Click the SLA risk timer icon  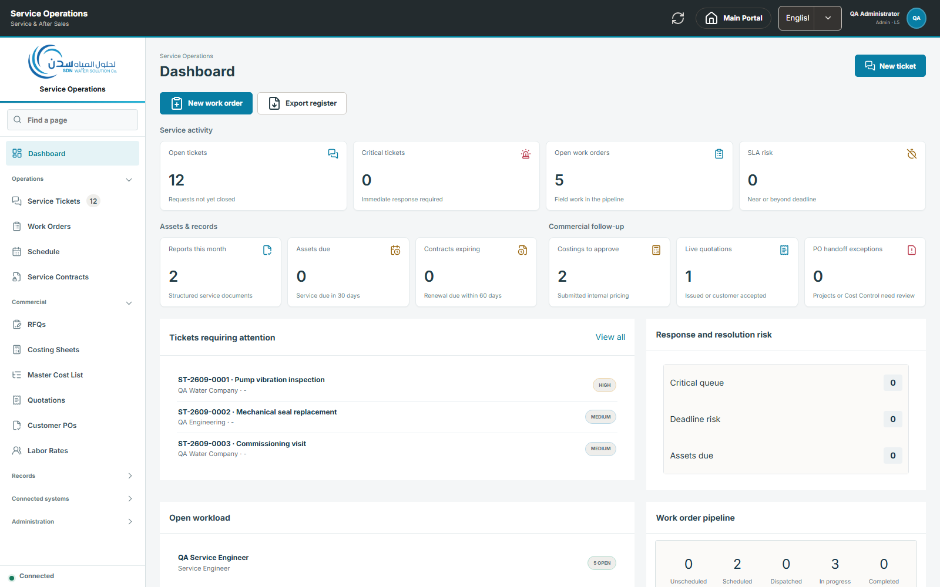click(912, 154)
